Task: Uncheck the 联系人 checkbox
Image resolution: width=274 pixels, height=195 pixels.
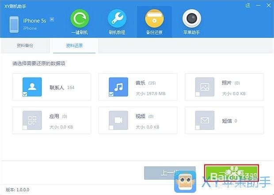Action: [25, 94]
